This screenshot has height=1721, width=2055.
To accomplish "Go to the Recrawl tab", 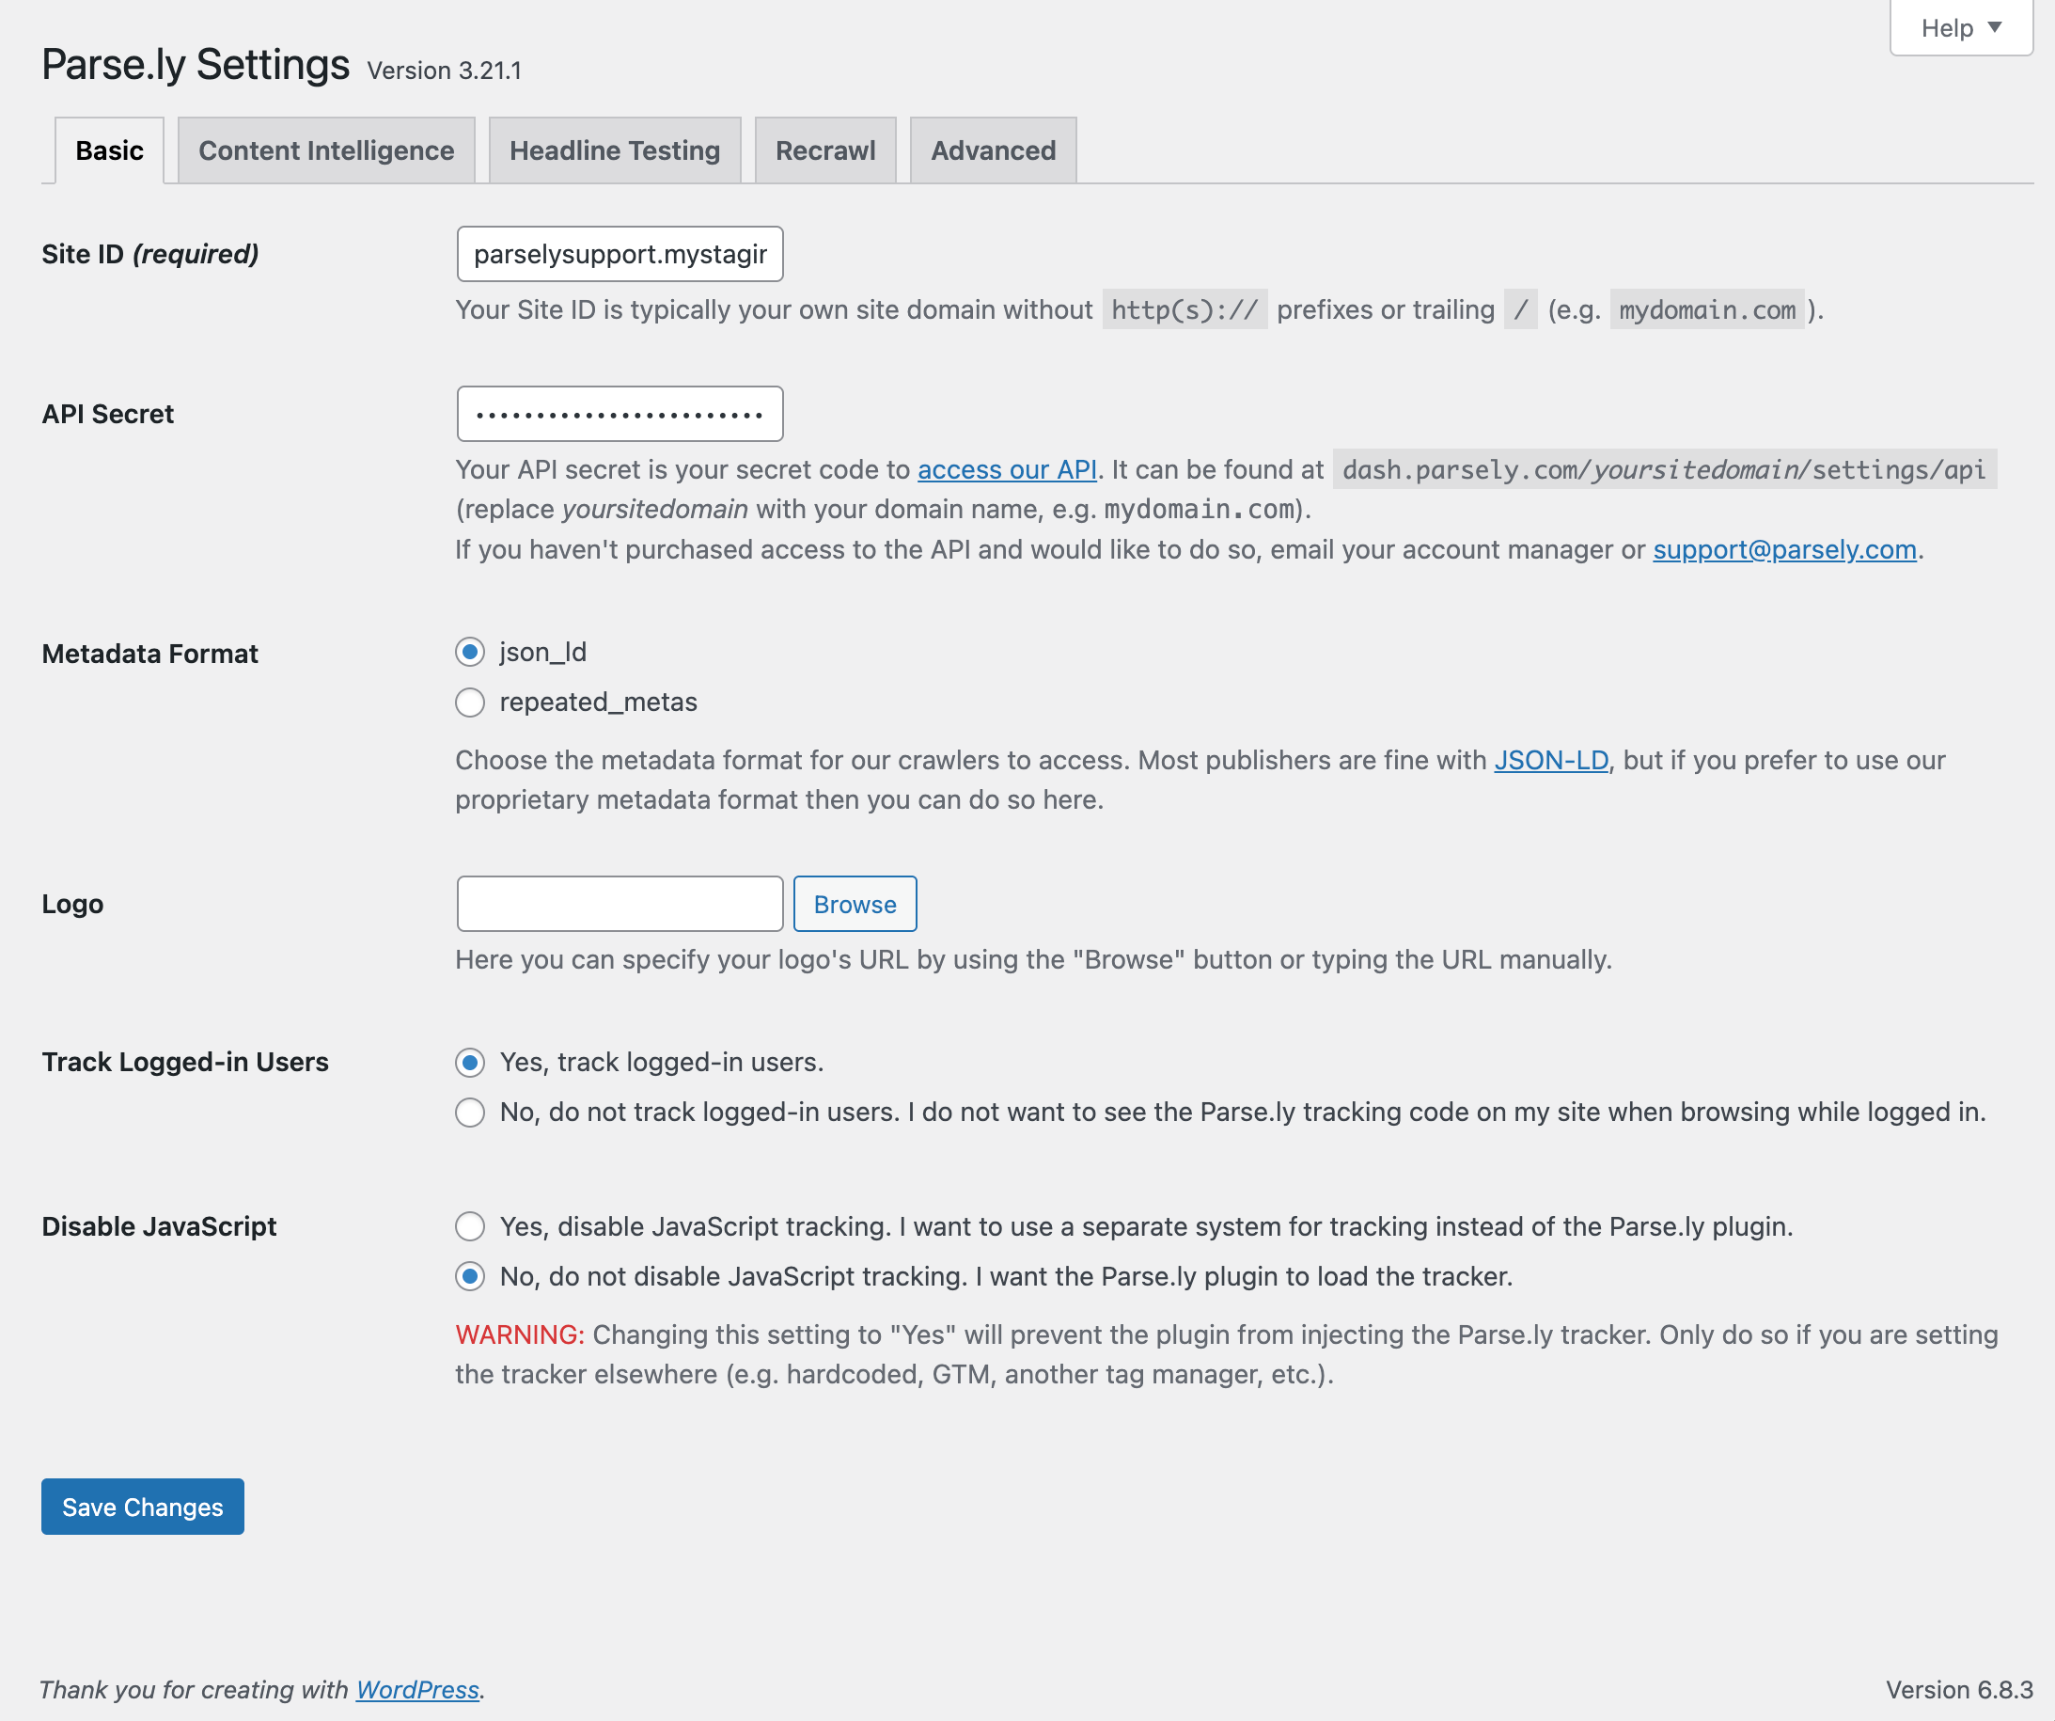I will click(825, 150).
